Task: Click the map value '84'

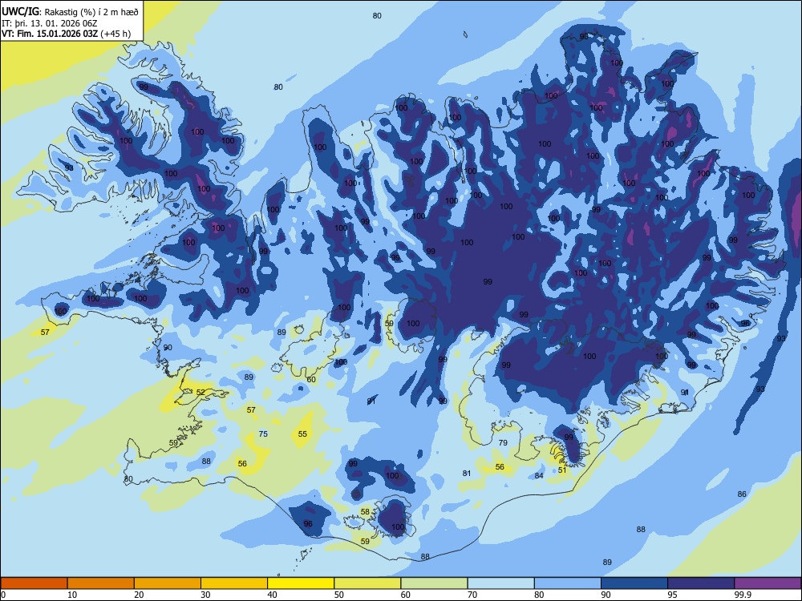Action: tap(539, 476)
